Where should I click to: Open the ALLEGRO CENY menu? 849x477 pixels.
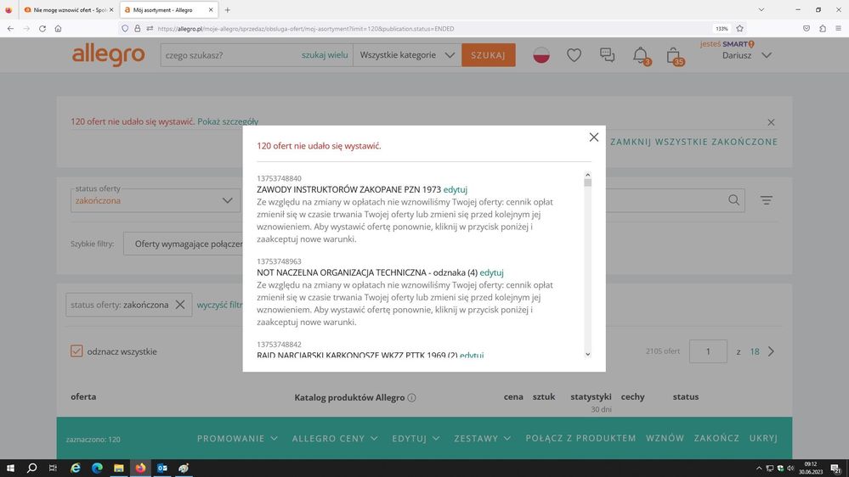[334, 438]
